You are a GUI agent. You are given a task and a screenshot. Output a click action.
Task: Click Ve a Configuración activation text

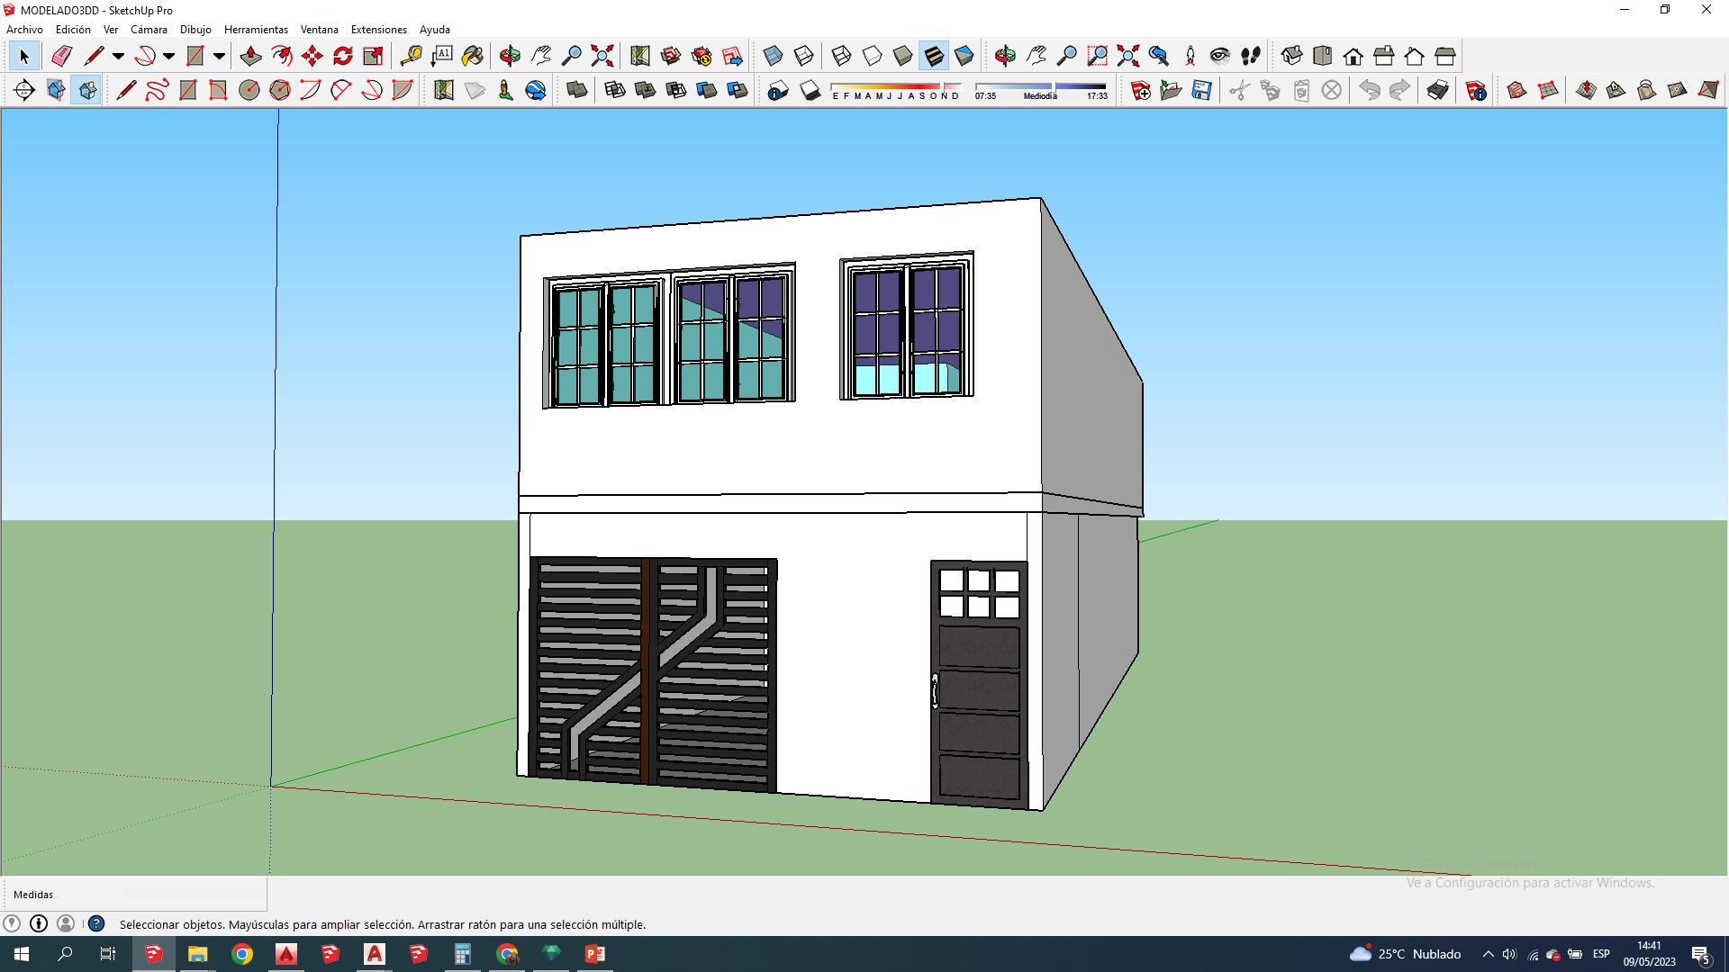point(1530,883)
